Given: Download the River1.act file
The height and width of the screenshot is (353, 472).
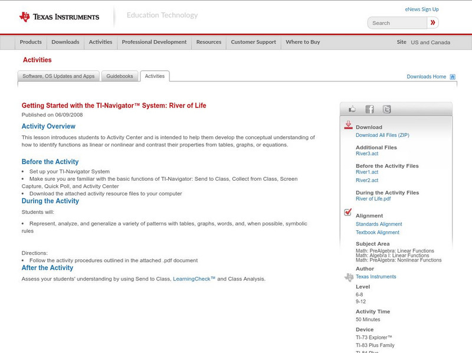Looking at the screenshot, I should pos(367,172).
